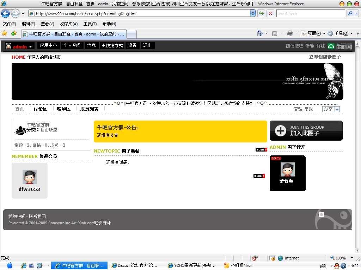Open the RSS feeds icon
This screenshot has width=361, height=270.
274,34
